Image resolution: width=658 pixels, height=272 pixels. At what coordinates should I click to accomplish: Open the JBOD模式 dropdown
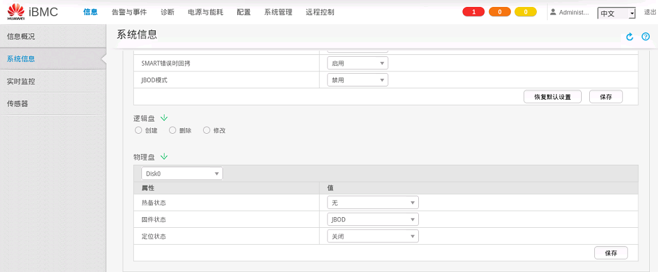tap(358, 80)
